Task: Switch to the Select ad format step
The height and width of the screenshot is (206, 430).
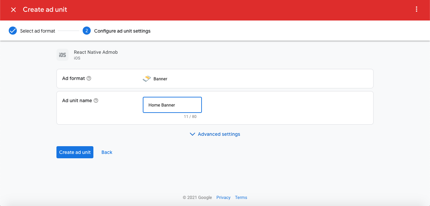Action: (38, 31)
